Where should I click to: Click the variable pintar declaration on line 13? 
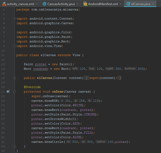click(x=41, y=64)
